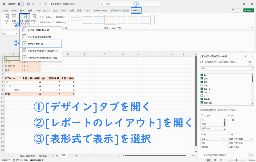Expand the pivot table styles gallery
This screenshot has height=162, width=256.
click(x=152, y=19)
